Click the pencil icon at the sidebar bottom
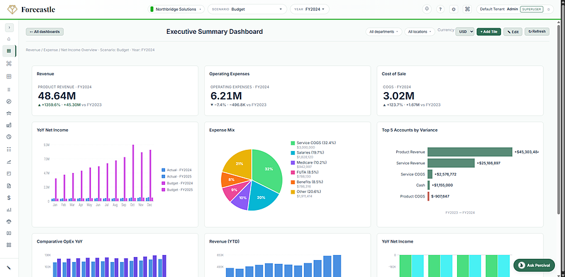565x277 pixels. point(9,268)
